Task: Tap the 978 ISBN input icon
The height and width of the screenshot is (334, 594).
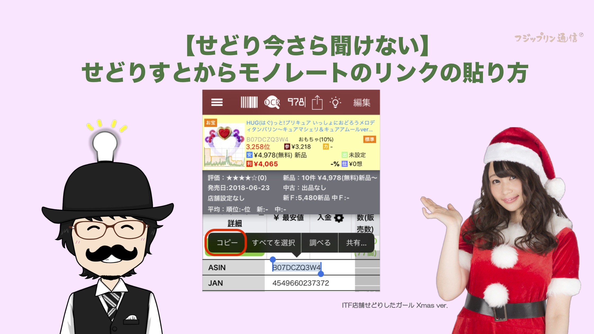Action: point(296,102)
